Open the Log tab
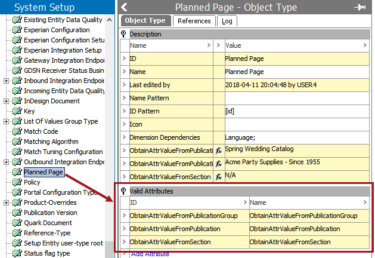This screenshot has height=258, width=375. click(x=227, y=21)
